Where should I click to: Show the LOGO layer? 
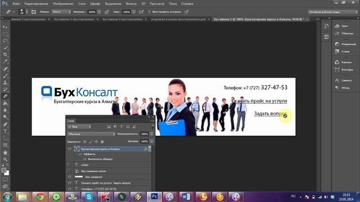point(70,164)
